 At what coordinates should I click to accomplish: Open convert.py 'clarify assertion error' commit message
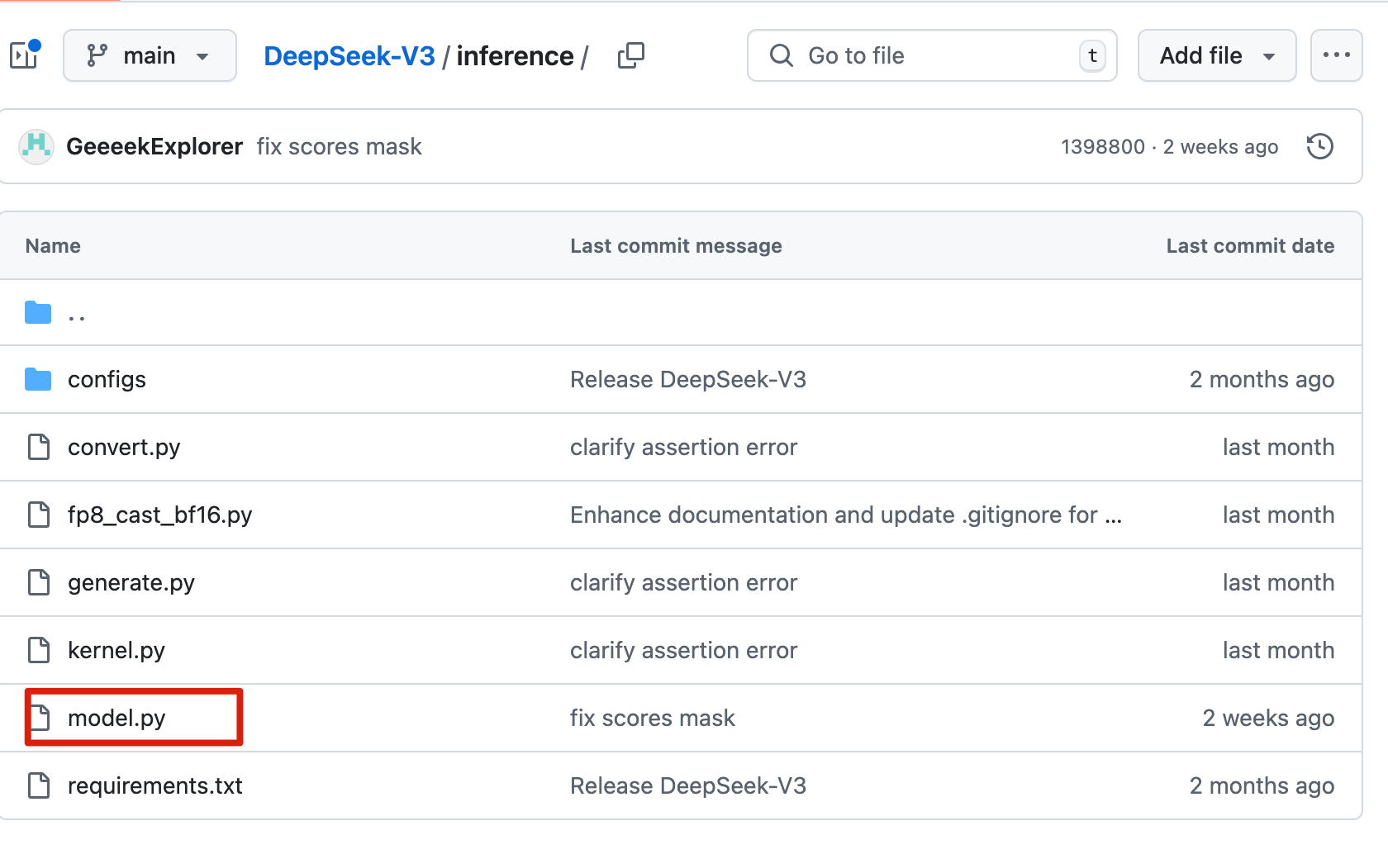click(x=683, y=447)
